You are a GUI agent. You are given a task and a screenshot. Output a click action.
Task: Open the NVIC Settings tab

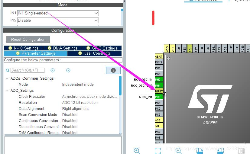[24, 48]
